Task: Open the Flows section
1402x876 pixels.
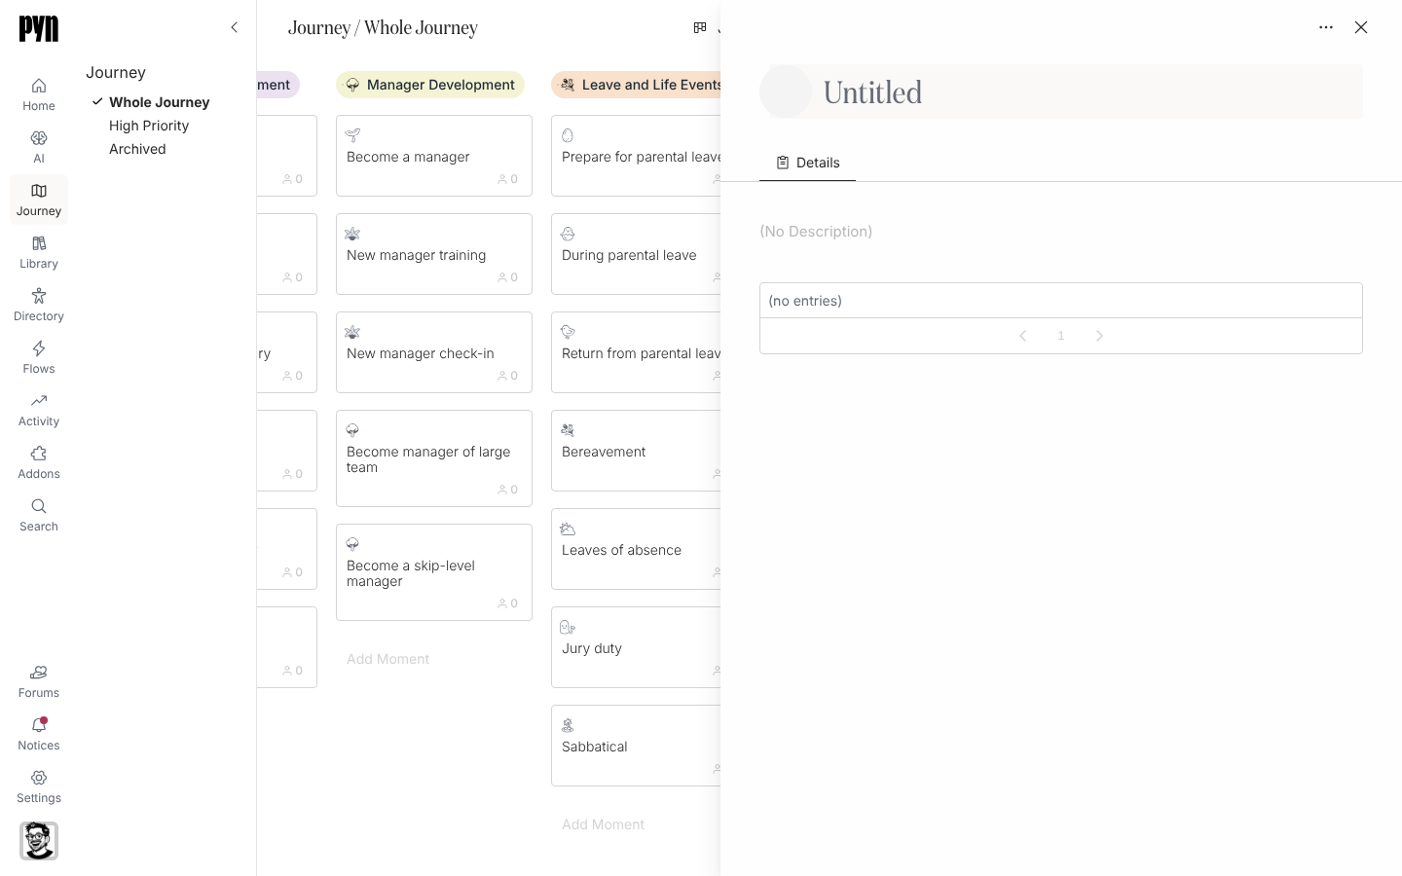Action: (39, 357)
